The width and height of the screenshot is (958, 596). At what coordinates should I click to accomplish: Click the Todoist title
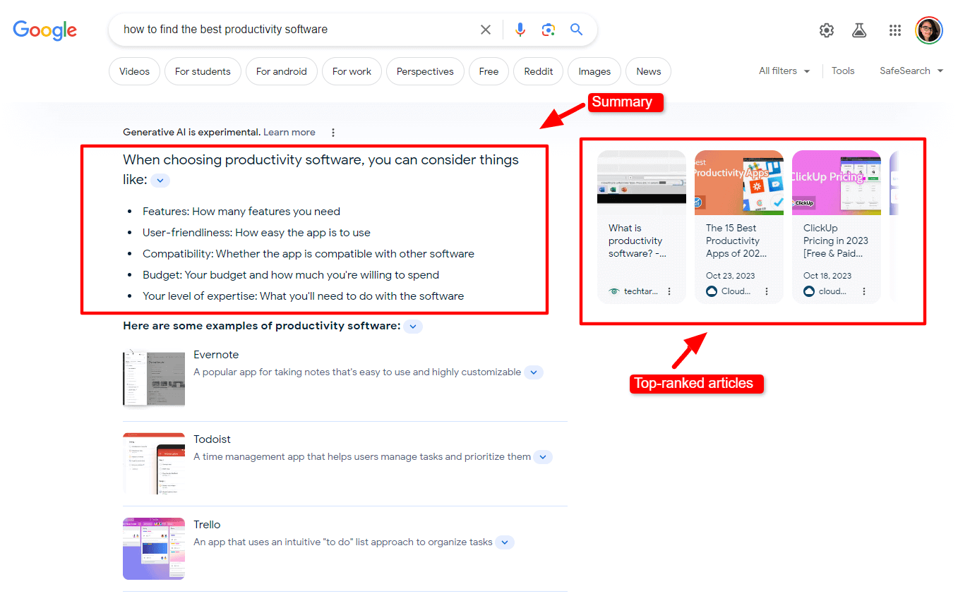pyautogui.click(x=212, y=439)
